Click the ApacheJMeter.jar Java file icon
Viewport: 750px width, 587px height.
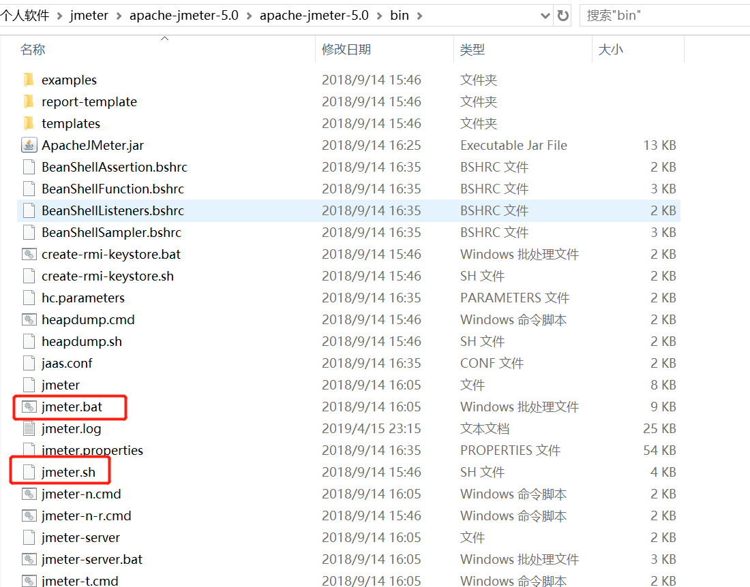point(29,145)
